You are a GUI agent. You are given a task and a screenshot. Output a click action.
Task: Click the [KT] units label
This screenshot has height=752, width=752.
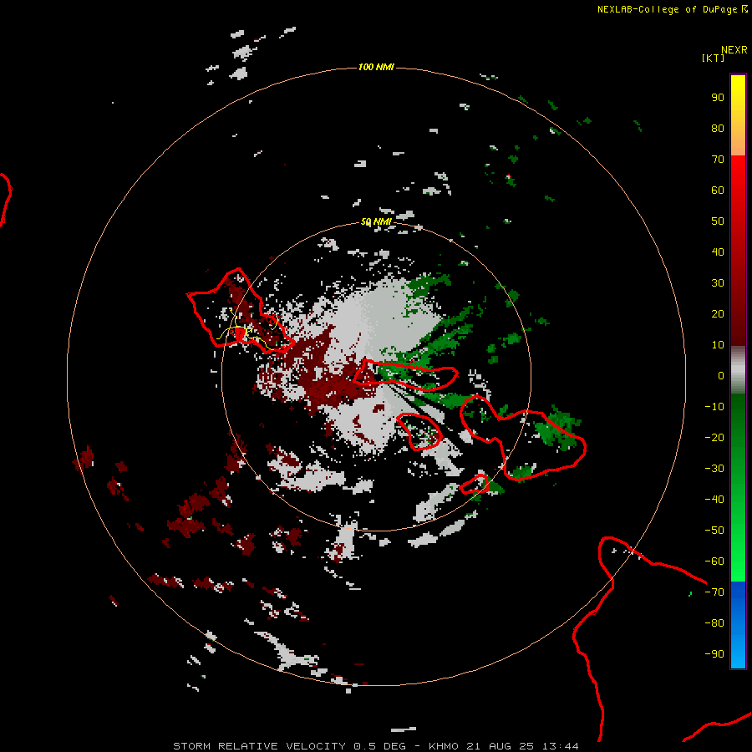tap(714, 58)
